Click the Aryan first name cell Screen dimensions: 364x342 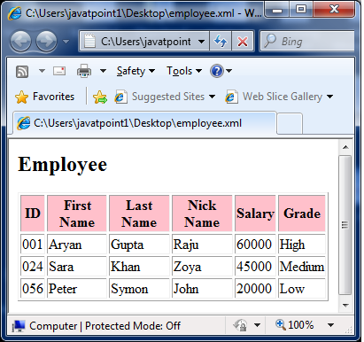[x=77, y=245]
